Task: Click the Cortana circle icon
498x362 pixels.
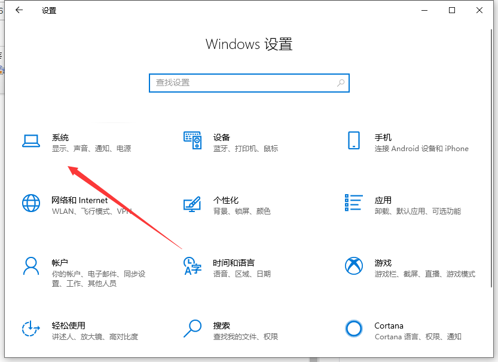Action: coord(353,329)
